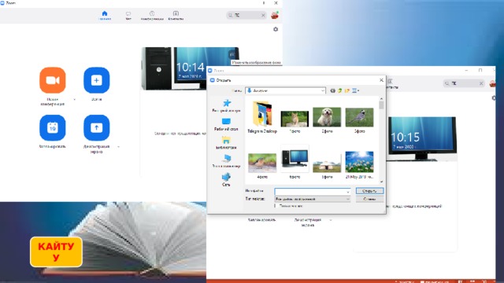Click change background image icon on banner
The image size is (504, 283).
(x=232, y=54)
